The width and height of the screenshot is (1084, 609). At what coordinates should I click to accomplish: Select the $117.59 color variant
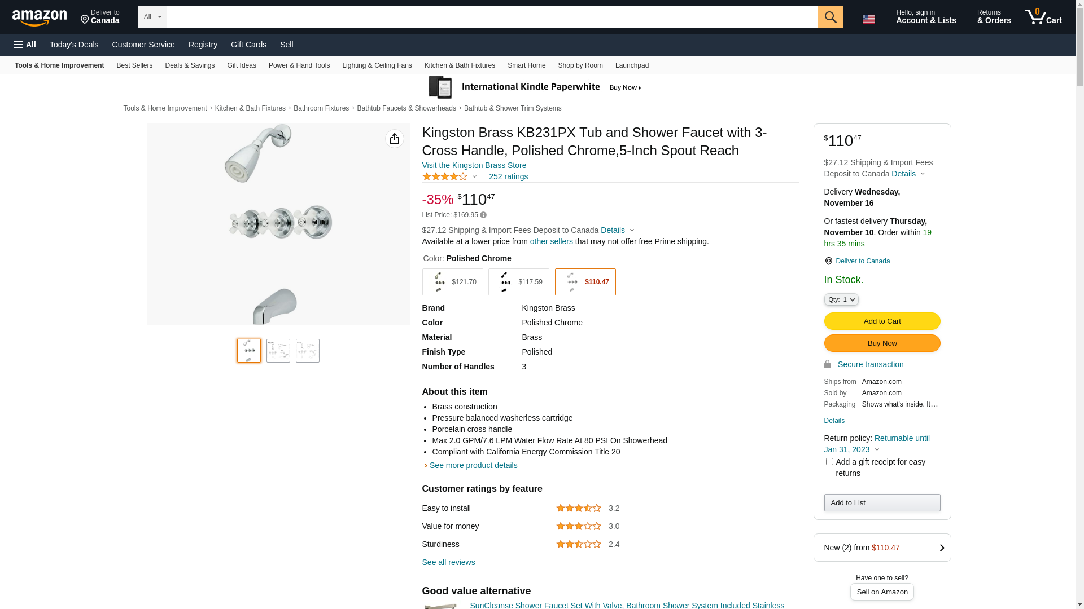click(519, 282)
